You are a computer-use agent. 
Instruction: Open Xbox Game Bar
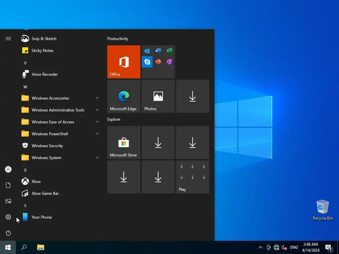[60, 193]
